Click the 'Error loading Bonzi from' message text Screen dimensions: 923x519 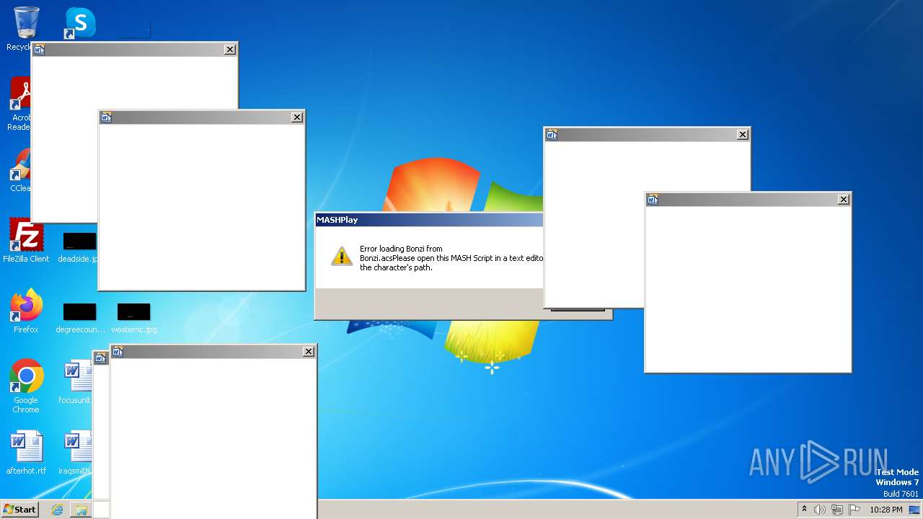click(401, 249)
